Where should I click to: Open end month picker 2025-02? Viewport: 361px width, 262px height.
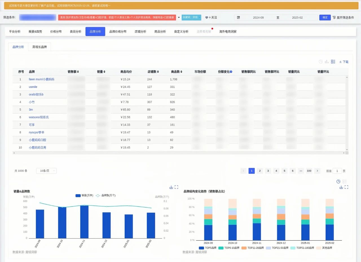click(x=297, y=17)
